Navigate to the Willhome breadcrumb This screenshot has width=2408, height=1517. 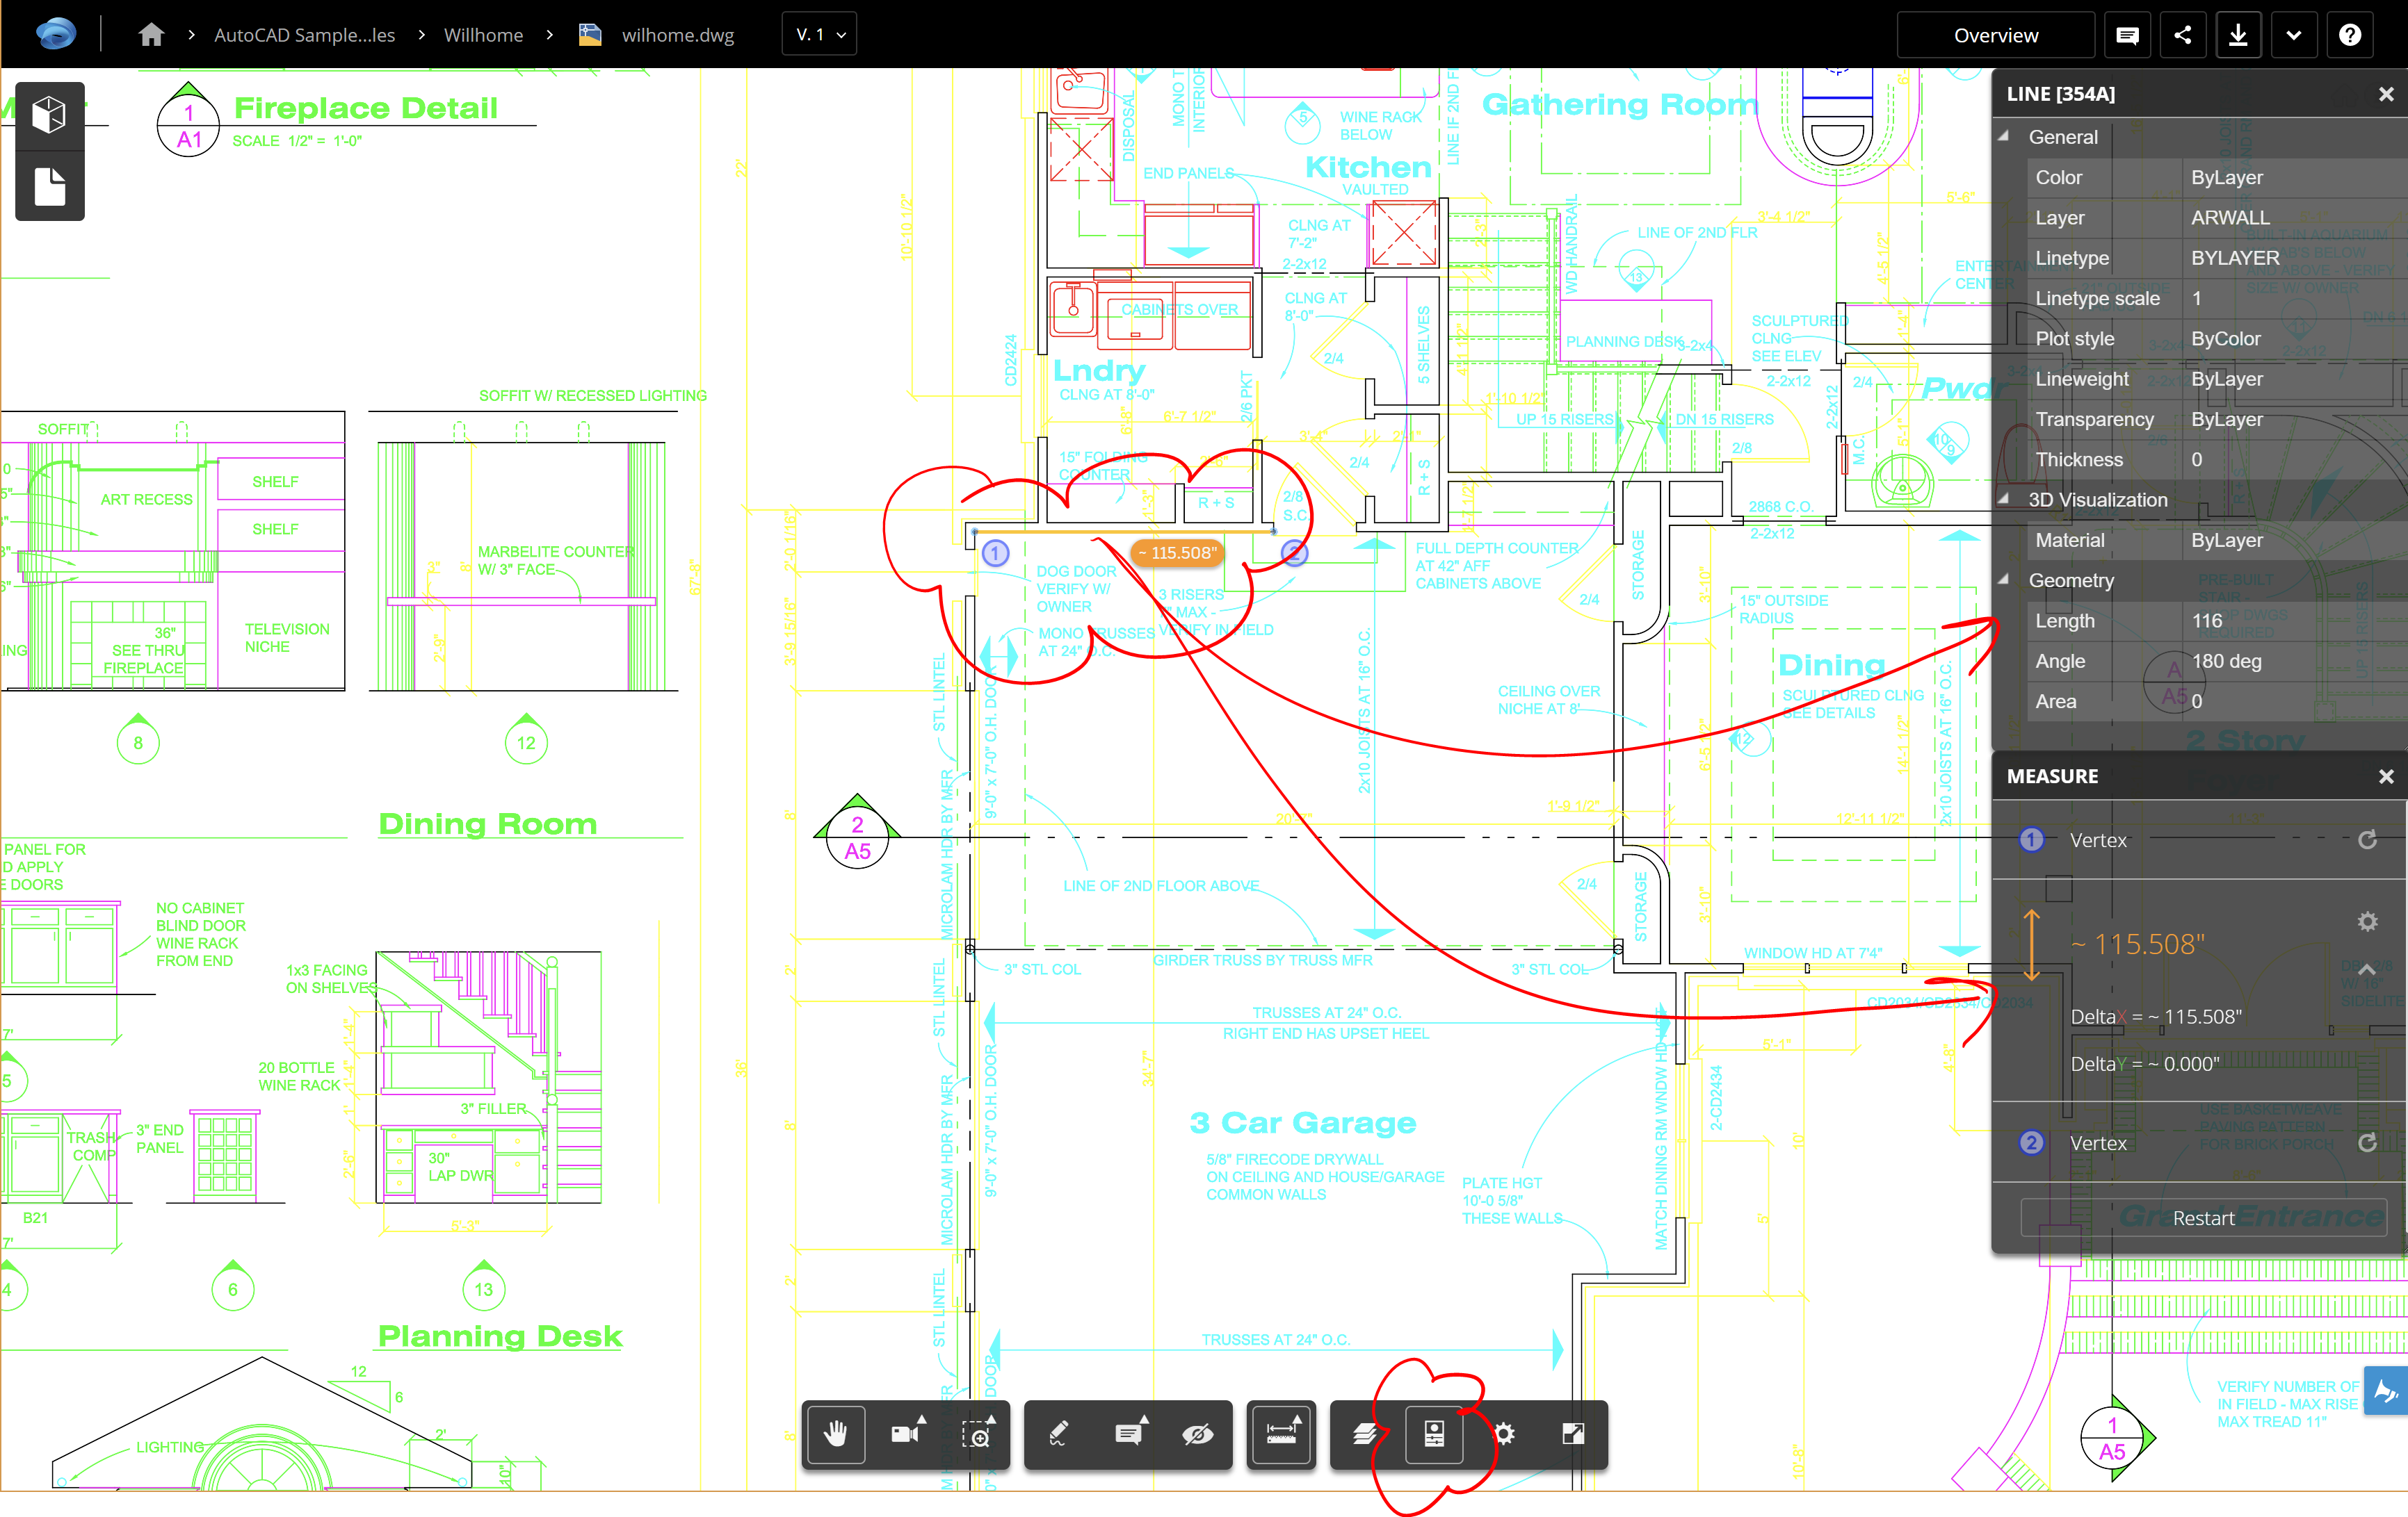click(483, 34)
